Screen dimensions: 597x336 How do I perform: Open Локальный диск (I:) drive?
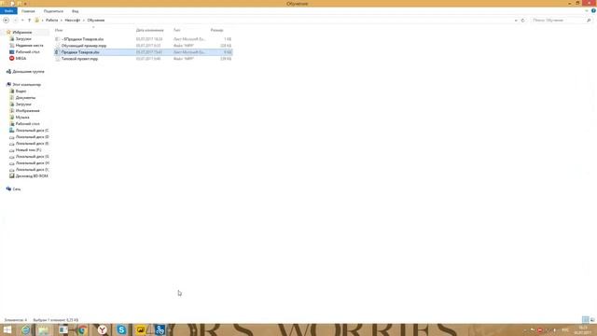click(32, 170)
